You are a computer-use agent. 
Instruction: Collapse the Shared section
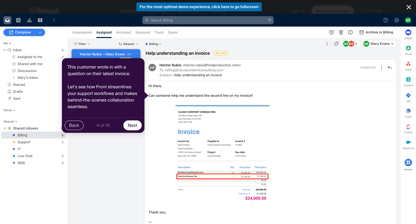(x=10, y=121)
